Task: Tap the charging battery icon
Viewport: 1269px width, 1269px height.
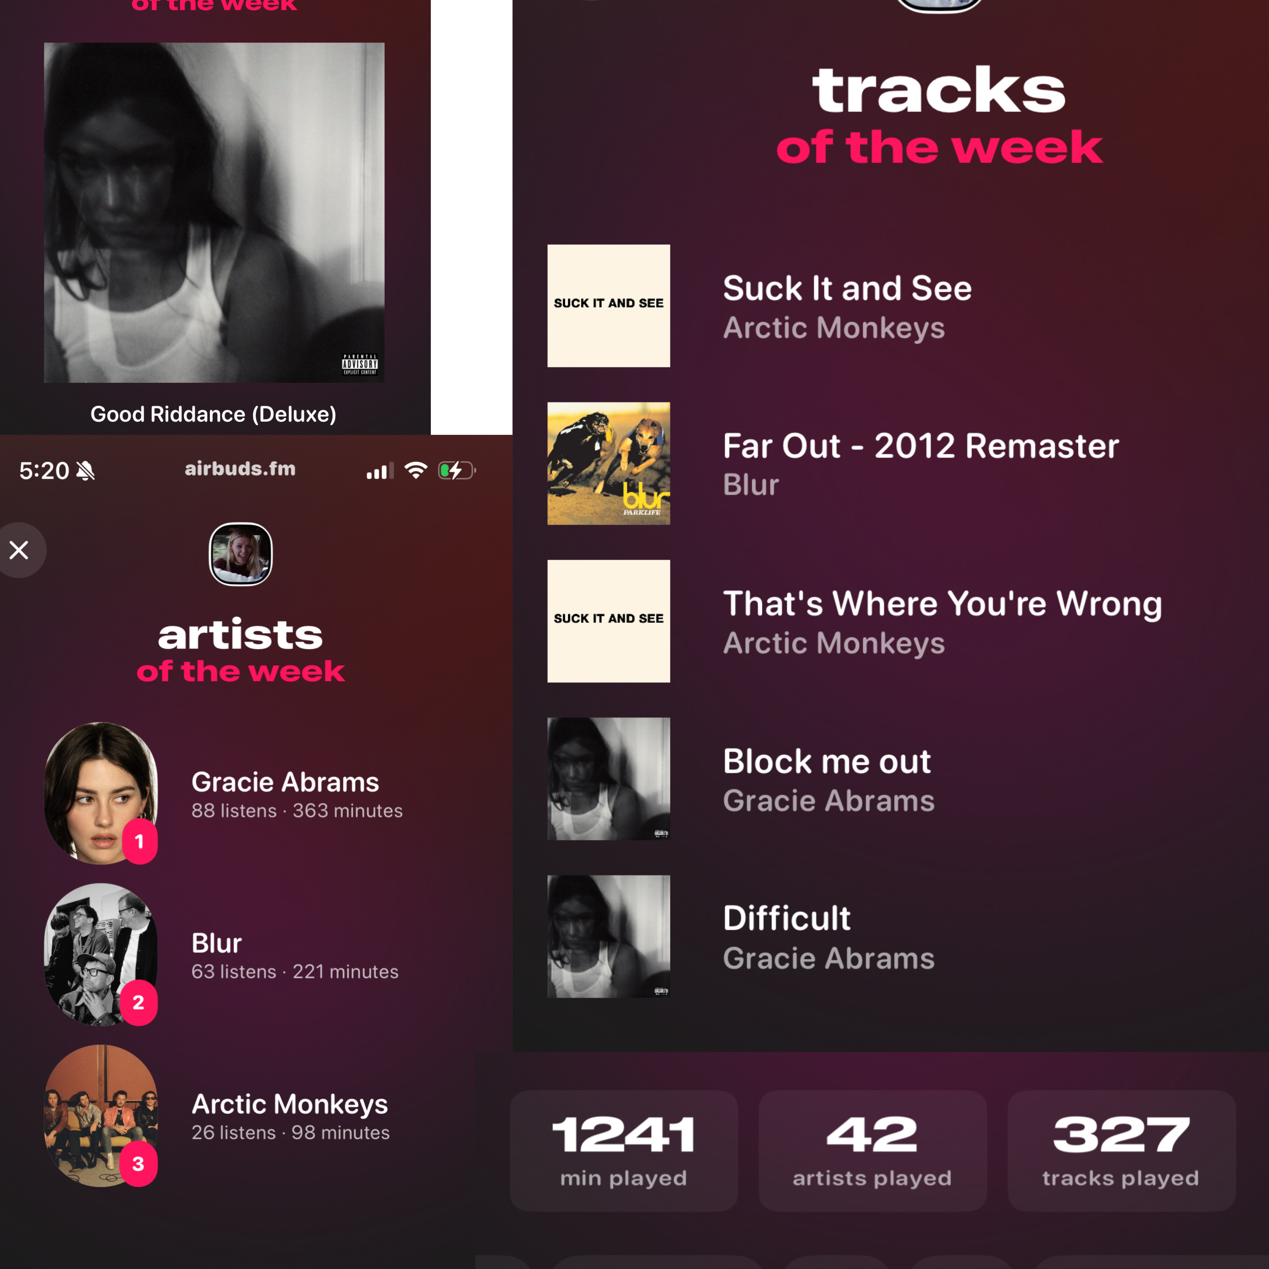Action: 456,470
